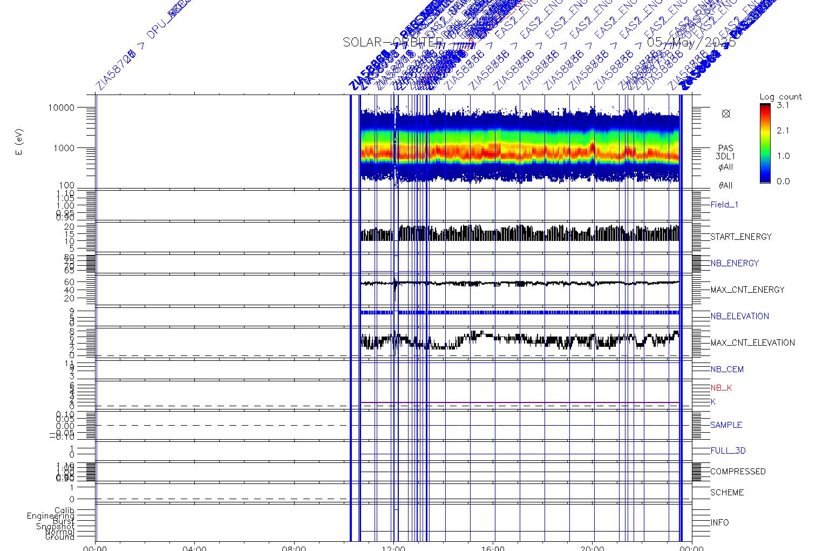Click the red NB_K label
Image resolution: width=816 pixels, height=551 pixels.
pos(721,388)
